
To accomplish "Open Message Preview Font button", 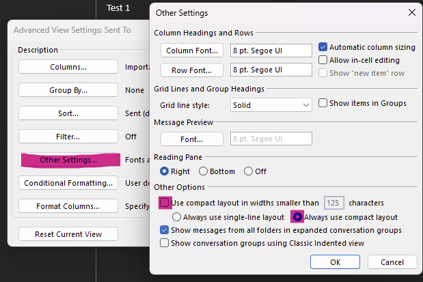I will (x=192, y=139).
